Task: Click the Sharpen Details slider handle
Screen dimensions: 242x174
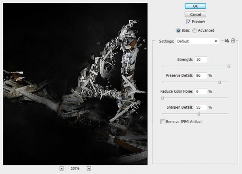Action: tap(198, 114)
